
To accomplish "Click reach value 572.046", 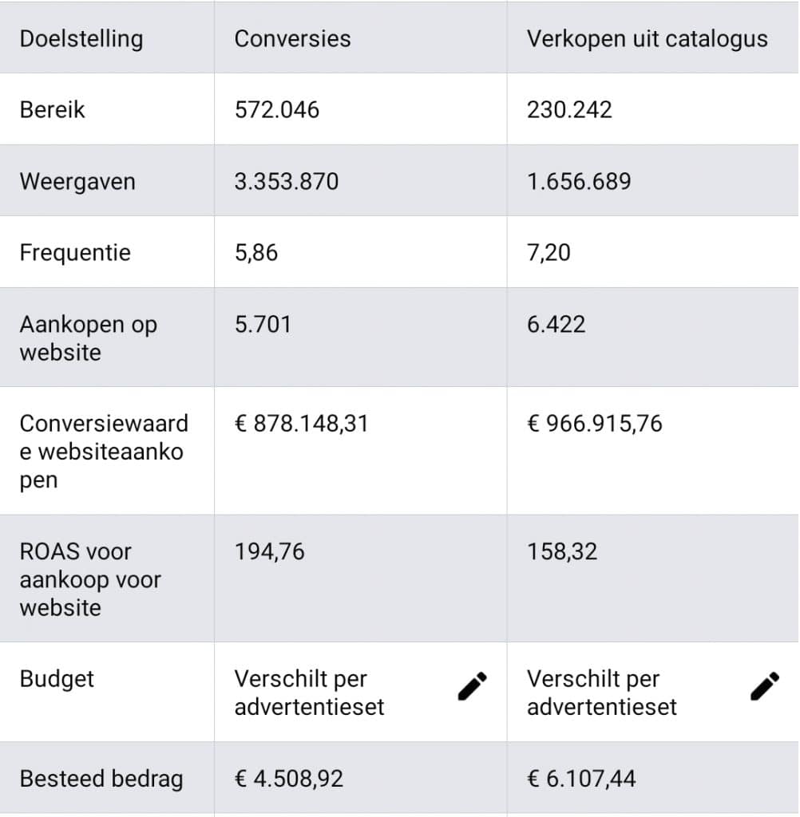I will click(277, 109).
